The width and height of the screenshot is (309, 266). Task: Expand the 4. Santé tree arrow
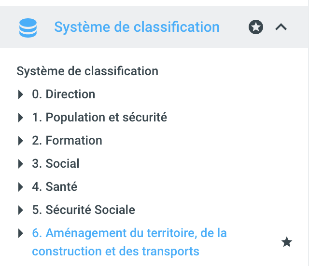point(20,187)
